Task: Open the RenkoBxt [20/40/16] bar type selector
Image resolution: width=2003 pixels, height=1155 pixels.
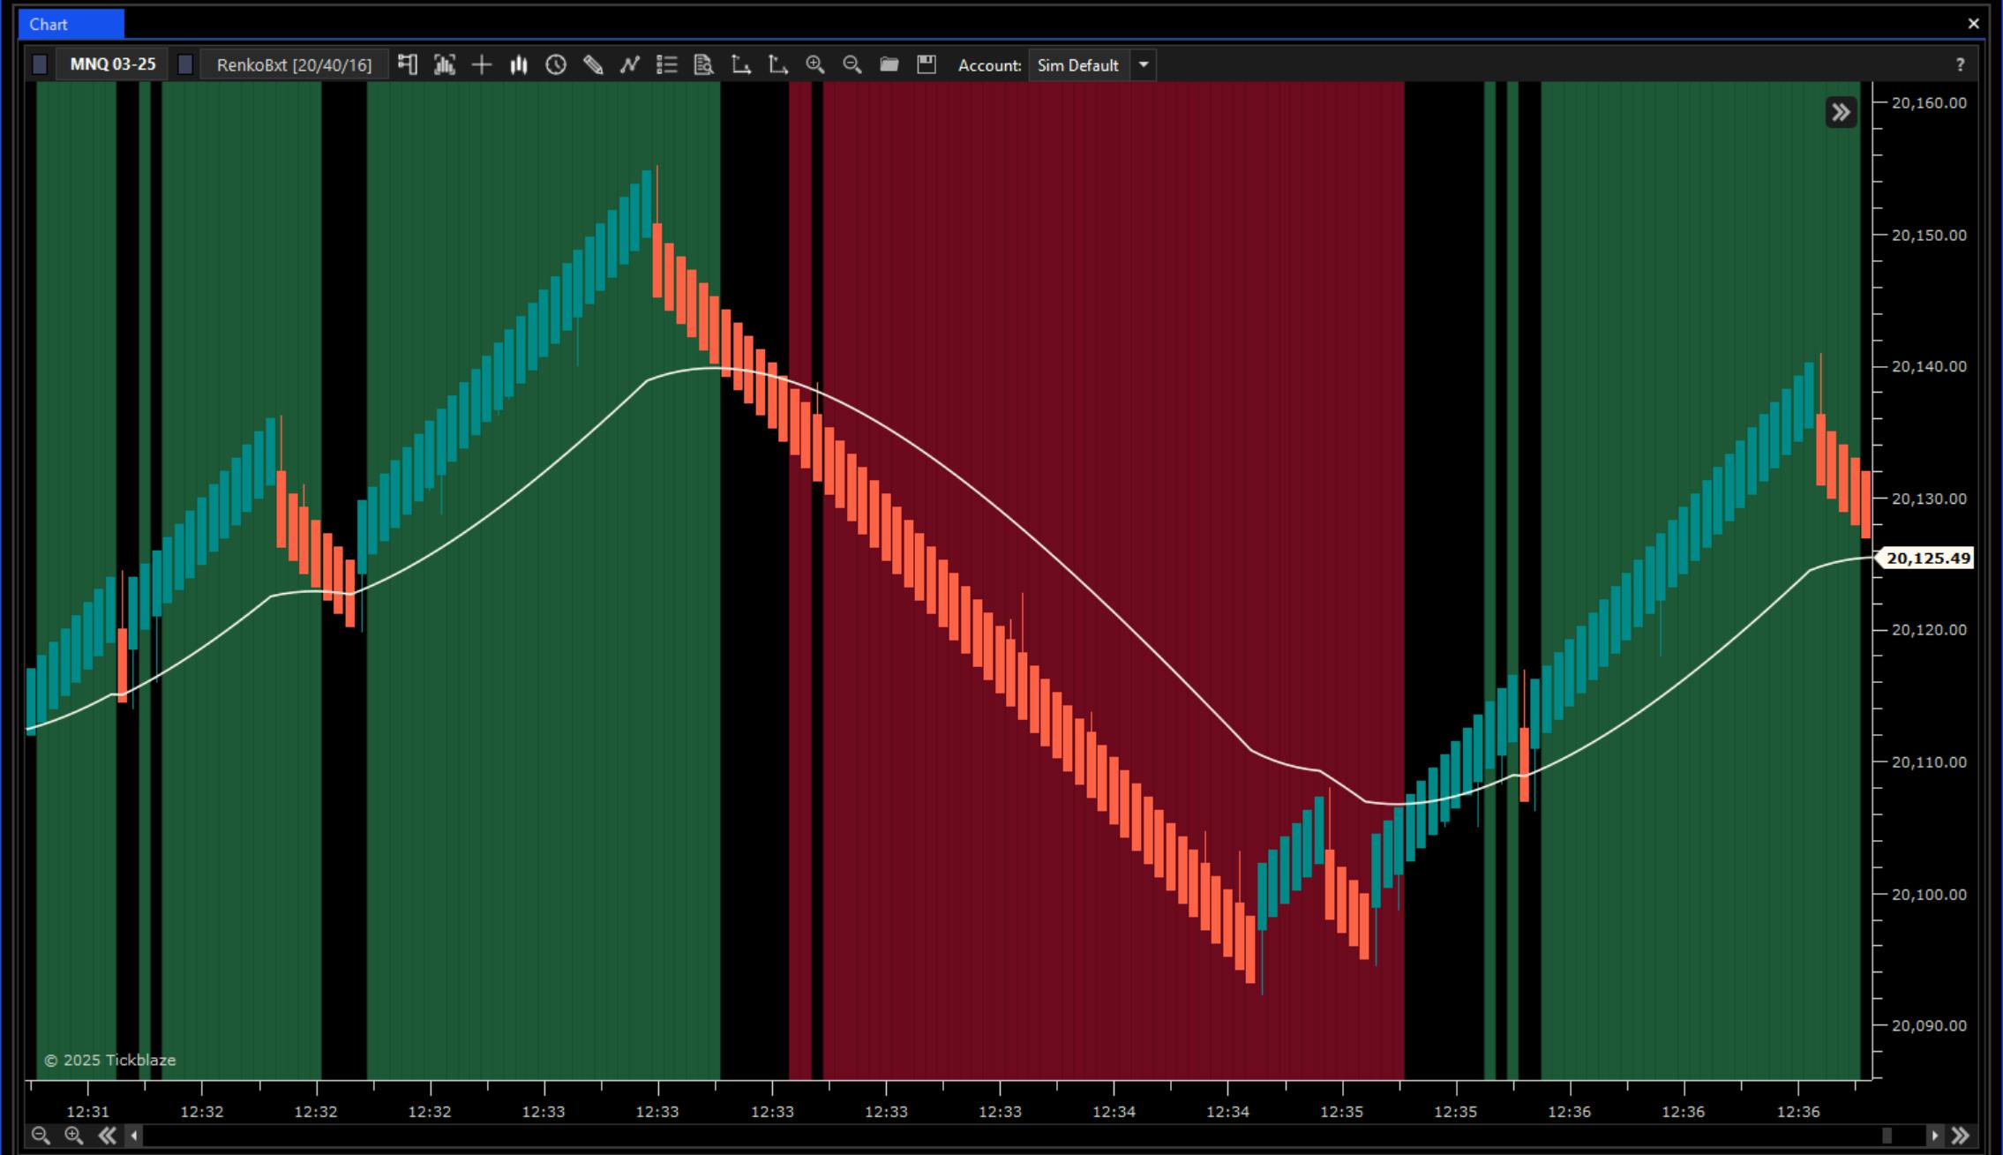Action: click(294, 64)
